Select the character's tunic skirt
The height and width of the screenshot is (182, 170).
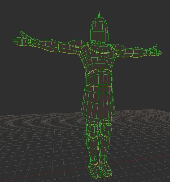pos(98,102)
